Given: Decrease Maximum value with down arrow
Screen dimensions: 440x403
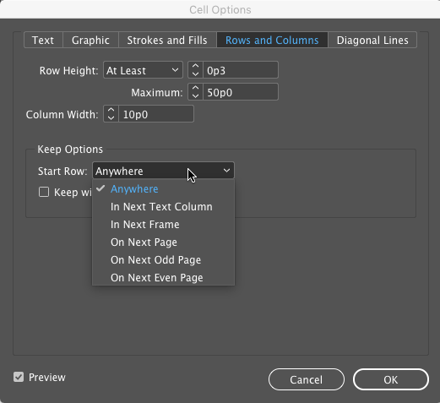Looking at the screenshot, I should pyautogui.click(x=195, y=95).
